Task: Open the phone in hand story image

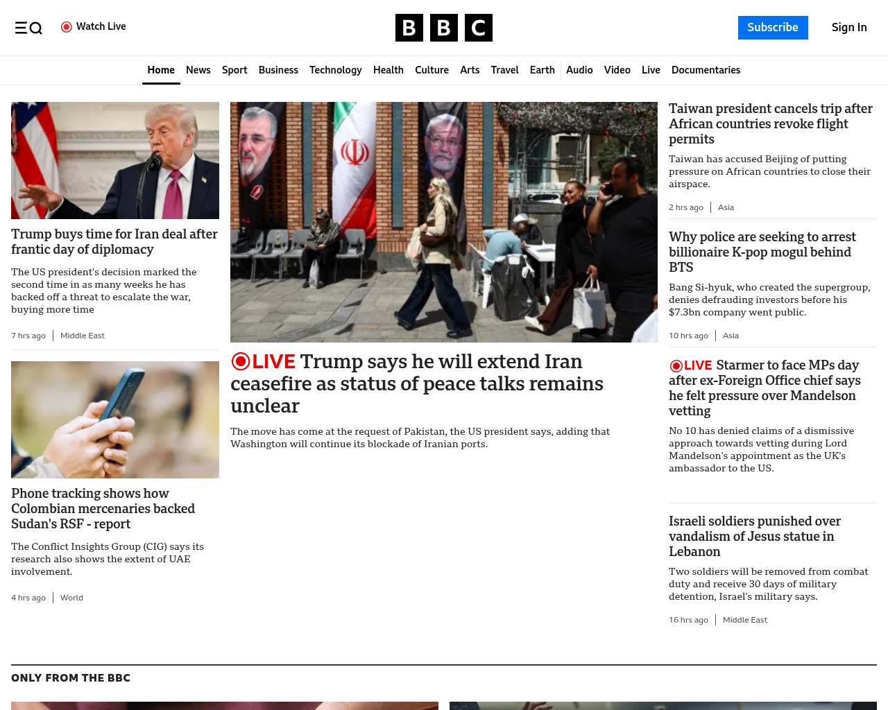Action: pos(115,419)
